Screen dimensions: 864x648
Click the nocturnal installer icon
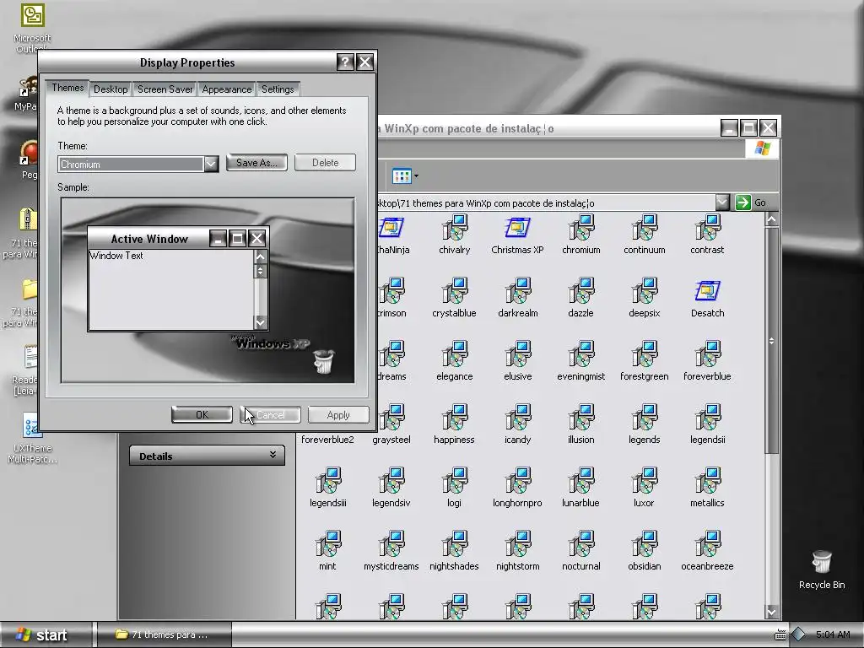[580, 544]
